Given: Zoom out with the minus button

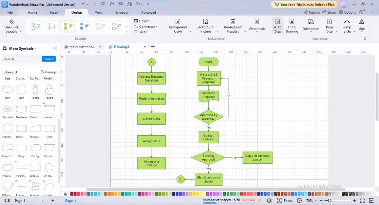Looking at the screenshot, I should [x=321, y=201].
